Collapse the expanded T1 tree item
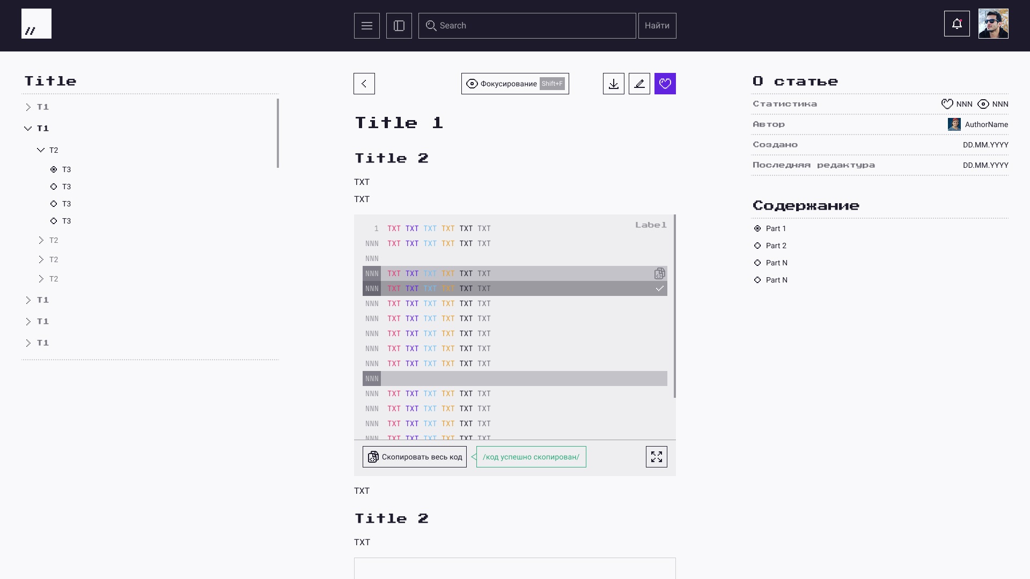 (28, 129)
